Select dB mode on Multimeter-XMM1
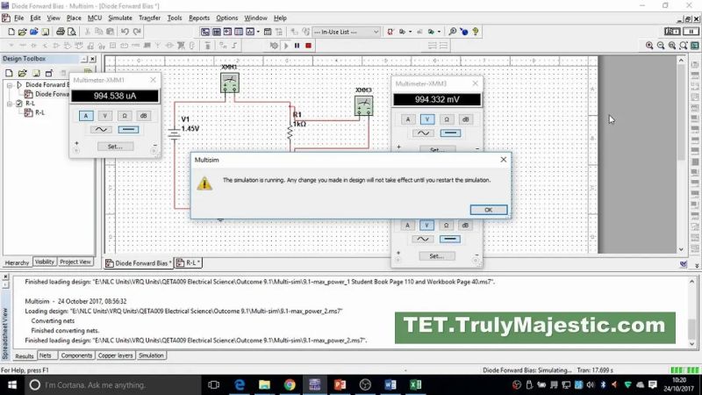 (x=143, y=116)
